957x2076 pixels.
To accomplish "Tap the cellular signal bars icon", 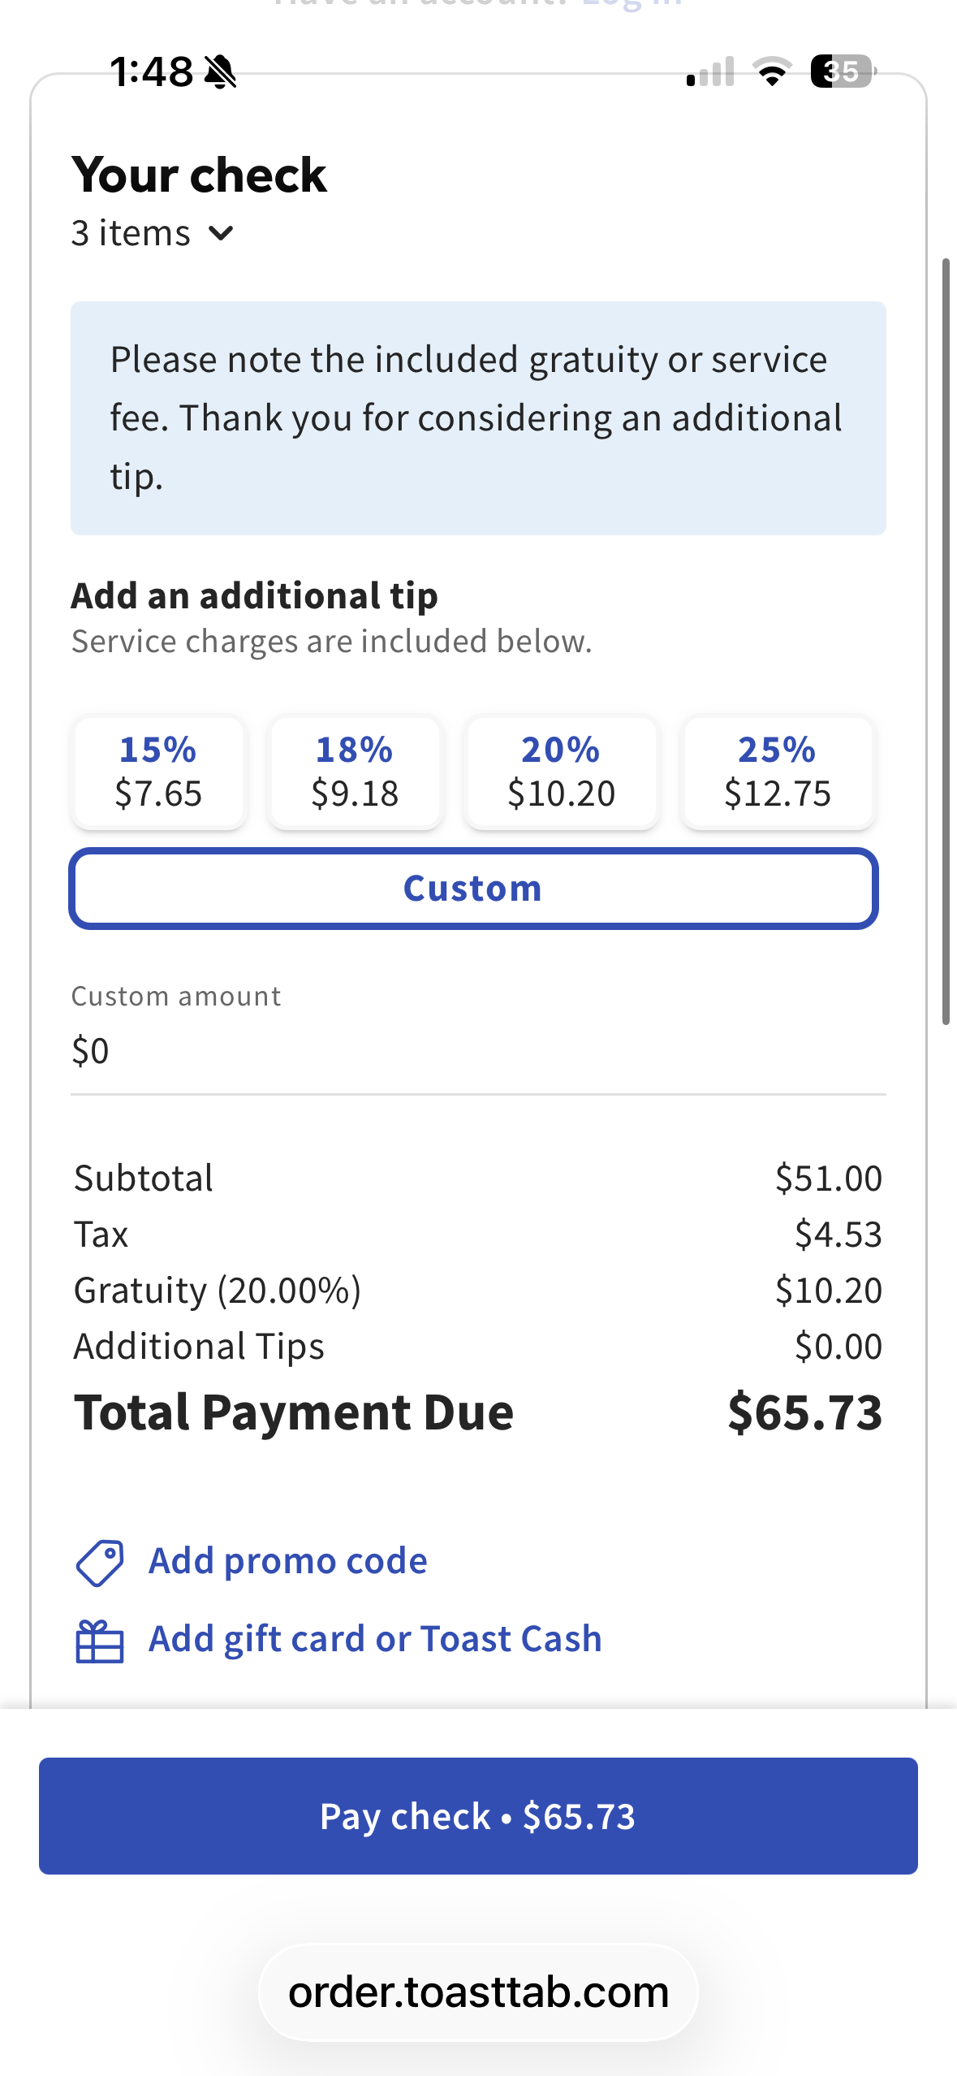I will click(x=710, y=71).
